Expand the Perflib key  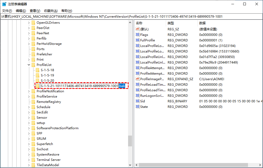pyautogui.click(x=29, y=39)
